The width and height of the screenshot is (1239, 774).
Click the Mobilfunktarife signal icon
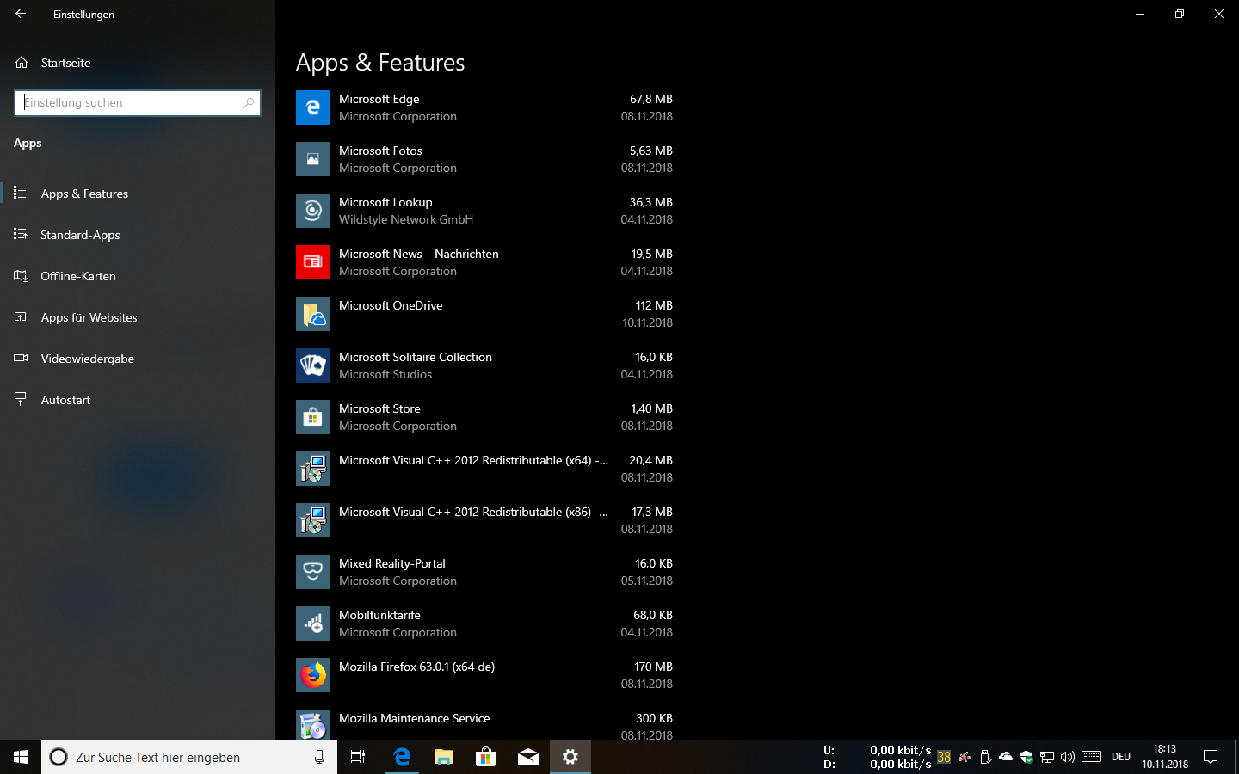[313, 623]
